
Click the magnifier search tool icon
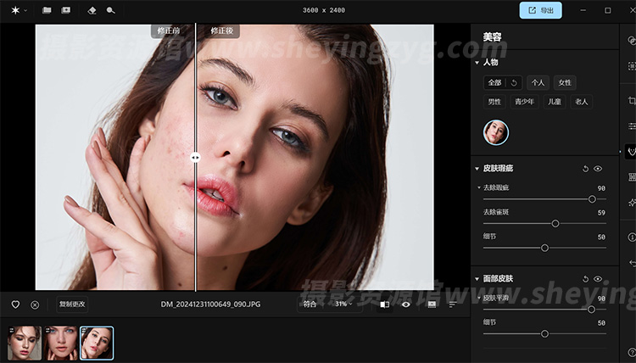click(x=111, y=10)
